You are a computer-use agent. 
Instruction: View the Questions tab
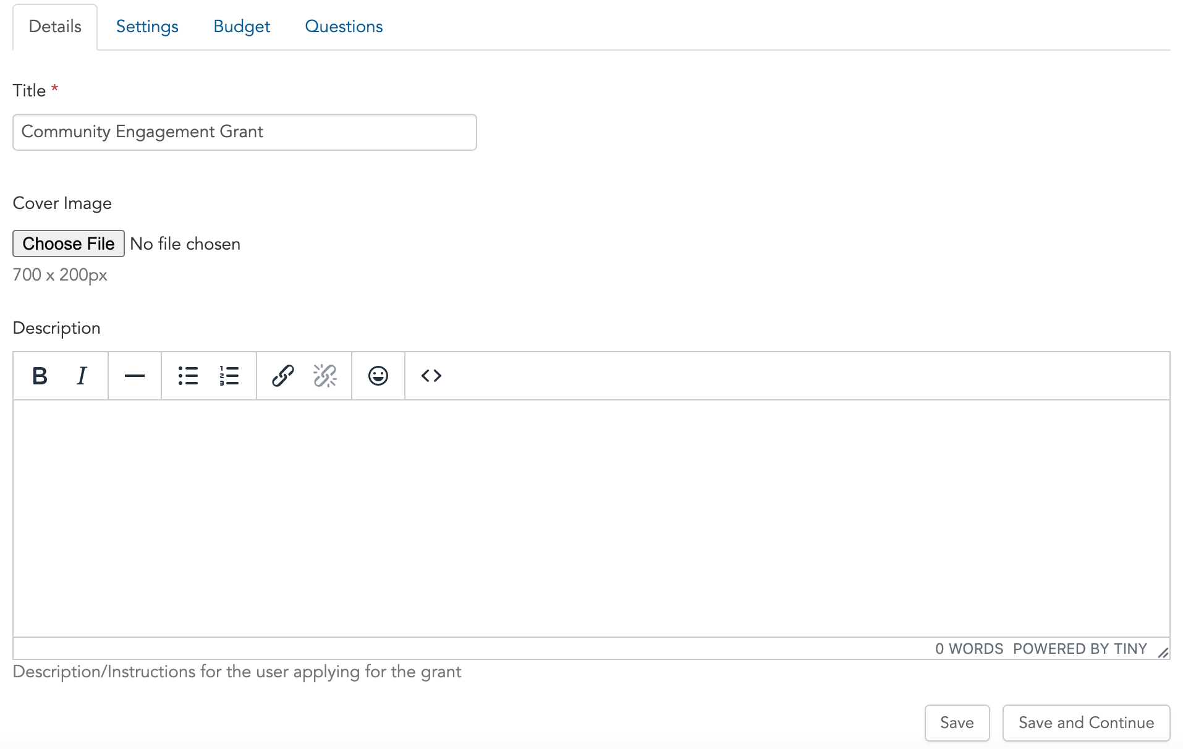tap(344, 27)
